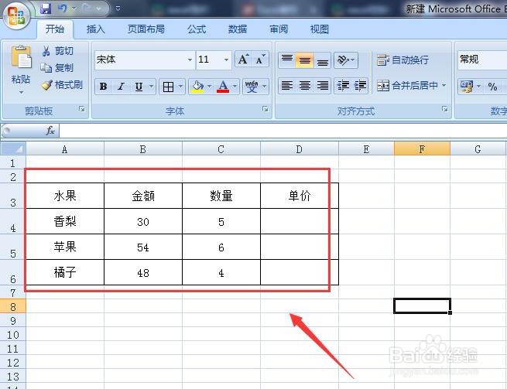Cut selection with the scissors icon
Screen dimensions: 507x389
[46, 51]
